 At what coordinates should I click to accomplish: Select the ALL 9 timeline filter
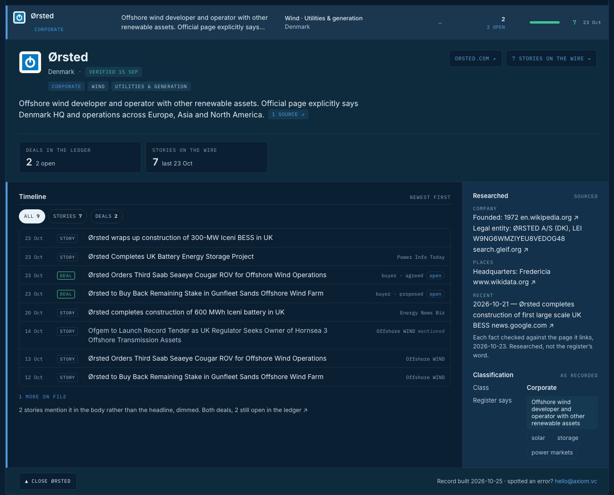click(32, 216)
